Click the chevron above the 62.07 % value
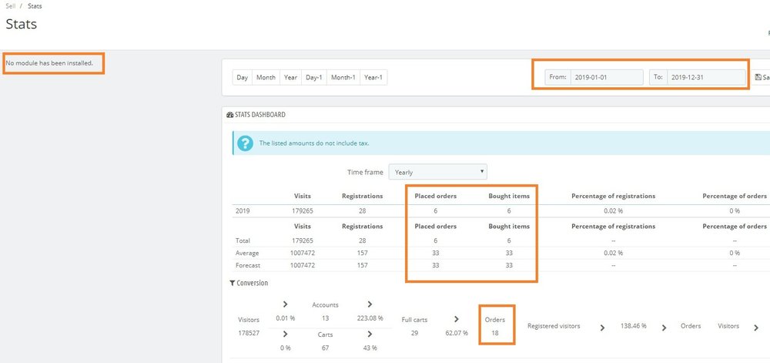This screenshot has width=770, height=363. click(456, 319)
